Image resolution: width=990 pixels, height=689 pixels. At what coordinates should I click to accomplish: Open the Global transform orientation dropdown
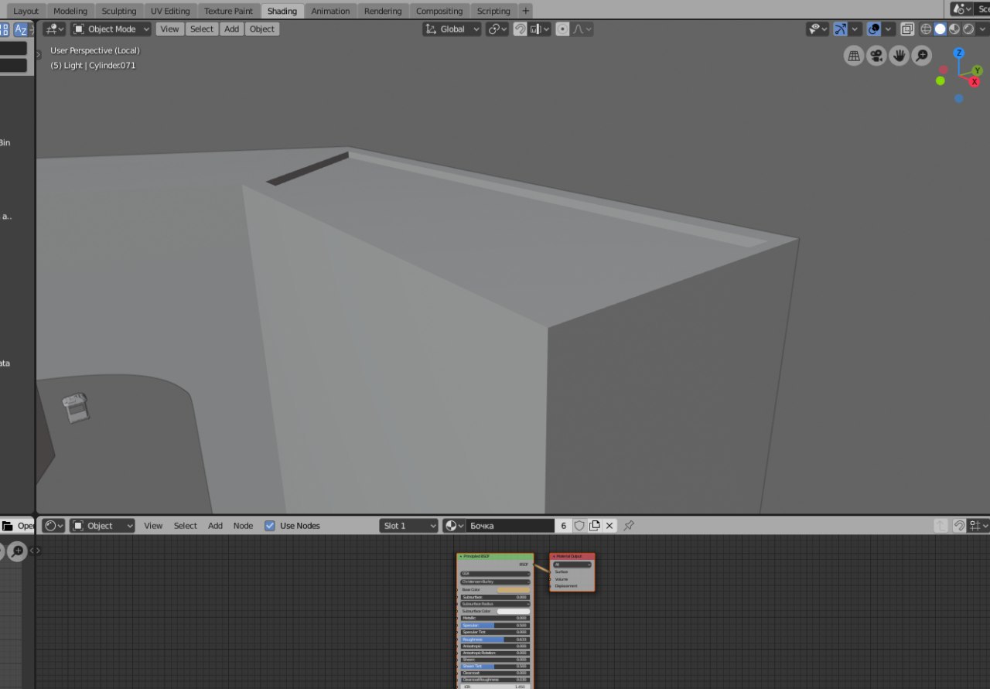[452, 29]
